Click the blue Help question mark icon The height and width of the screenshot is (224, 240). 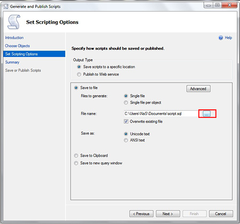coord(221,38)
